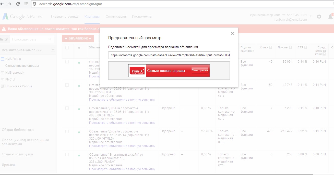
Task: Click the magnifier icon in the sidebar search field
Action: (x=50, y=39)
